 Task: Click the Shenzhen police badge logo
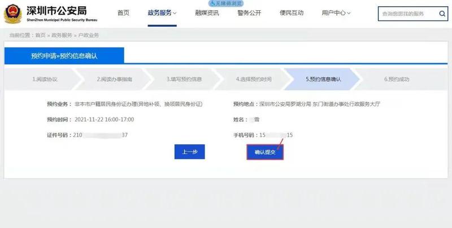click(x=14, y=14)
